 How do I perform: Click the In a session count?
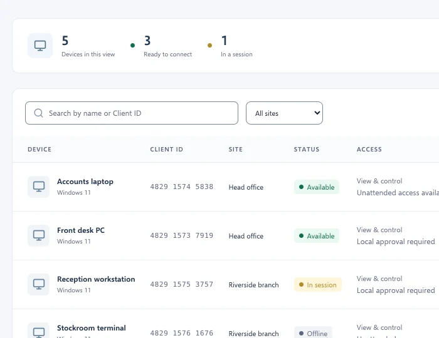click(224, 41)
